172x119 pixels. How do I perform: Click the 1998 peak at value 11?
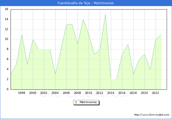[x=22, y=34]
